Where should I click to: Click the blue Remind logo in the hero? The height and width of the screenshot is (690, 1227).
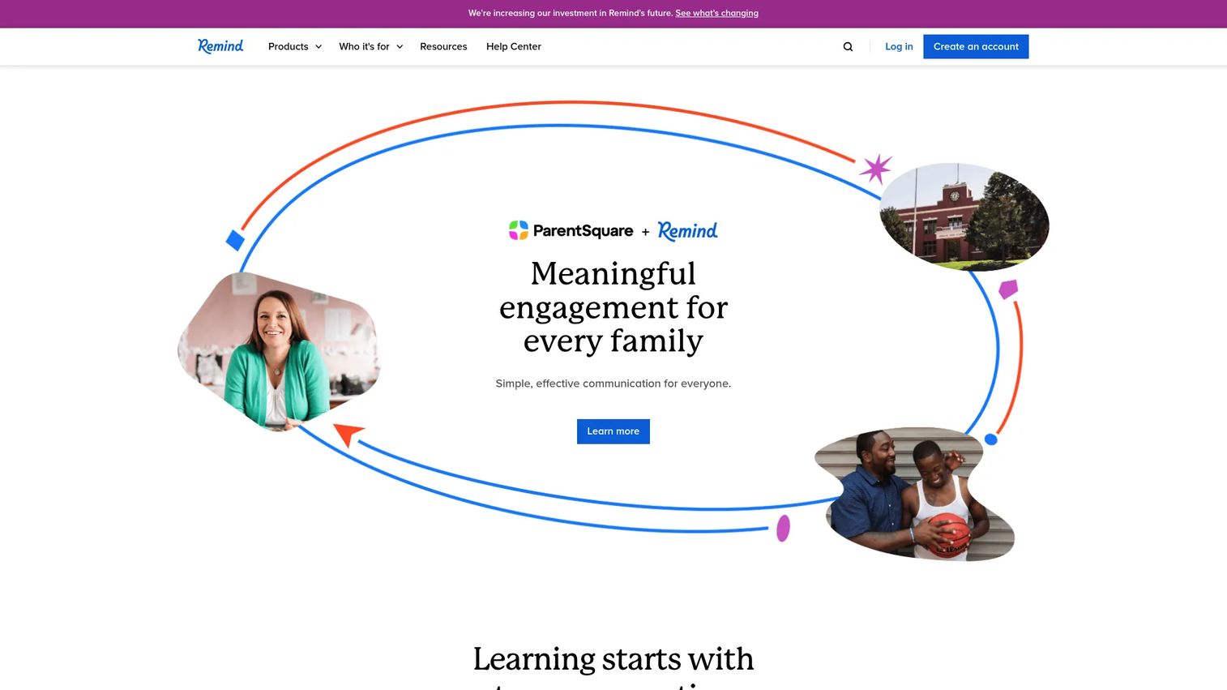point(687,231)
